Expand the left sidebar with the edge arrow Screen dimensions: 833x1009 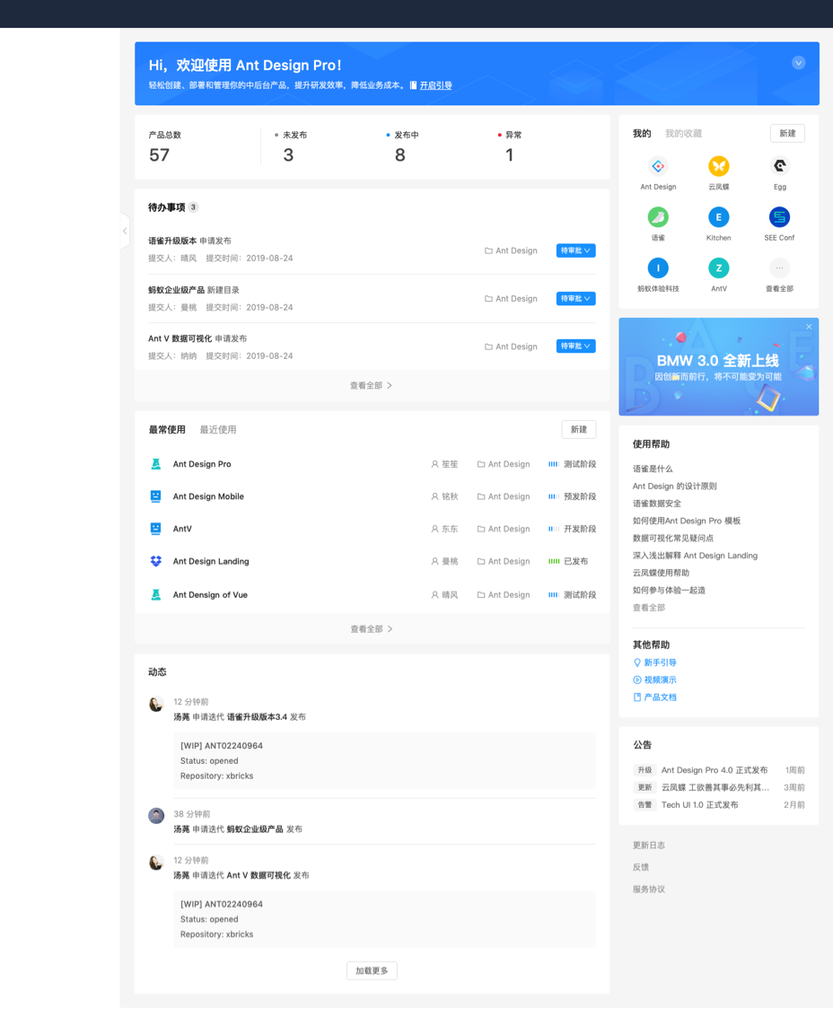pos(124,231)
